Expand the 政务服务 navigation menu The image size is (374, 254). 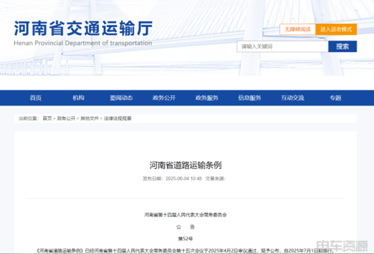[207, 98]
